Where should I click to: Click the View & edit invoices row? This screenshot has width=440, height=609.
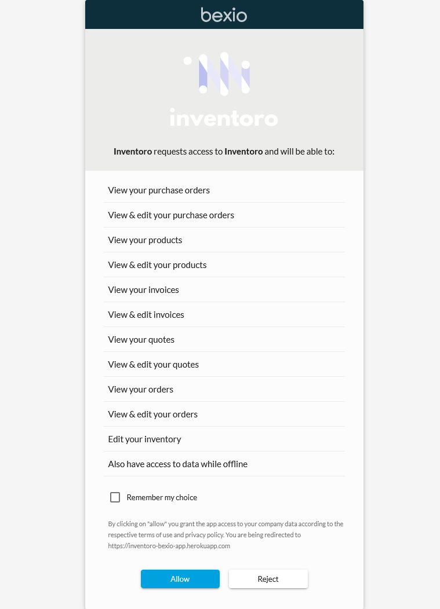click(x=146, y=315)
